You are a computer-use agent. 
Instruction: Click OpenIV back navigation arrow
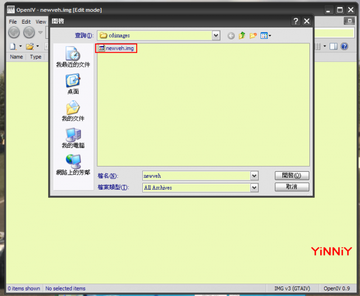pyautogui.click(x=14, y=33)
